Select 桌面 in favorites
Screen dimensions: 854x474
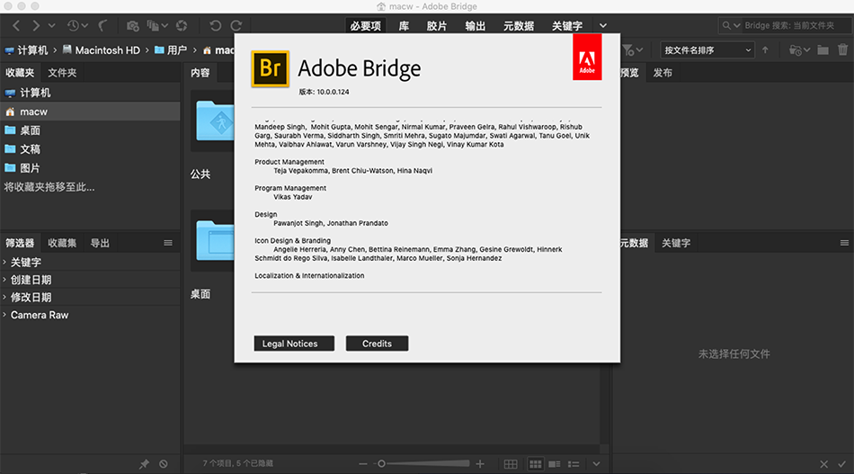point(90,130)
